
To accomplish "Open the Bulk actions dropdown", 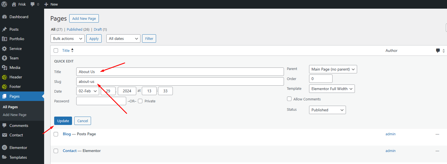I will click(x=67, y=38).
